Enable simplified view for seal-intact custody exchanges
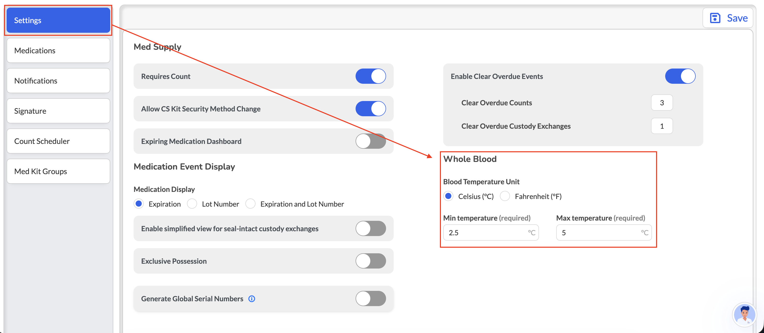Viewport: 764px width, 333px height. coord(370,228)
